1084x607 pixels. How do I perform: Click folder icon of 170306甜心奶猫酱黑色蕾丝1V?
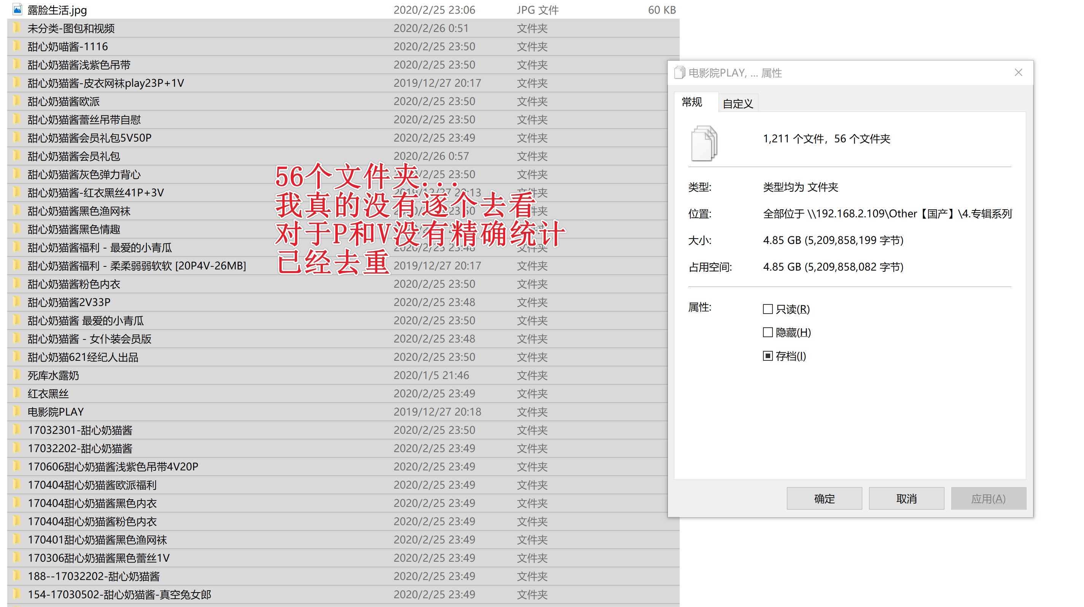point(17,558)
